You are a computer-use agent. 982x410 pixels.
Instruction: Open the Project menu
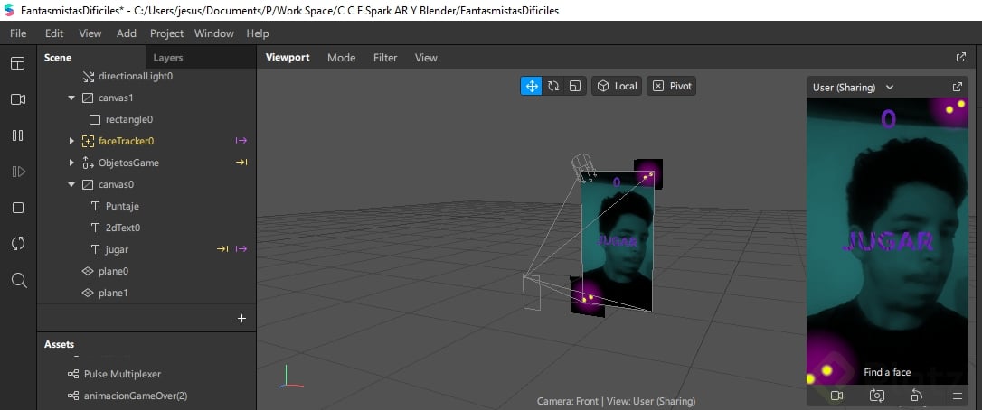pos(166,33)
